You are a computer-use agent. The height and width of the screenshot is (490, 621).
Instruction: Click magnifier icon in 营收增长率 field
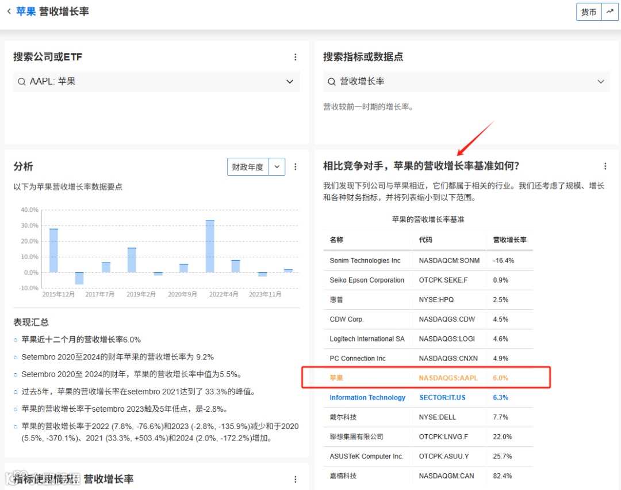tap(332, 82)
